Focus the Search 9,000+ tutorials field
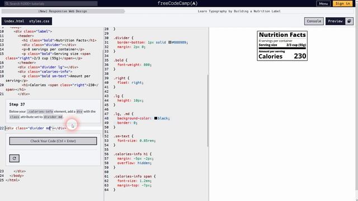The height and width of the screenshot is (201, 358). point(51,3)
